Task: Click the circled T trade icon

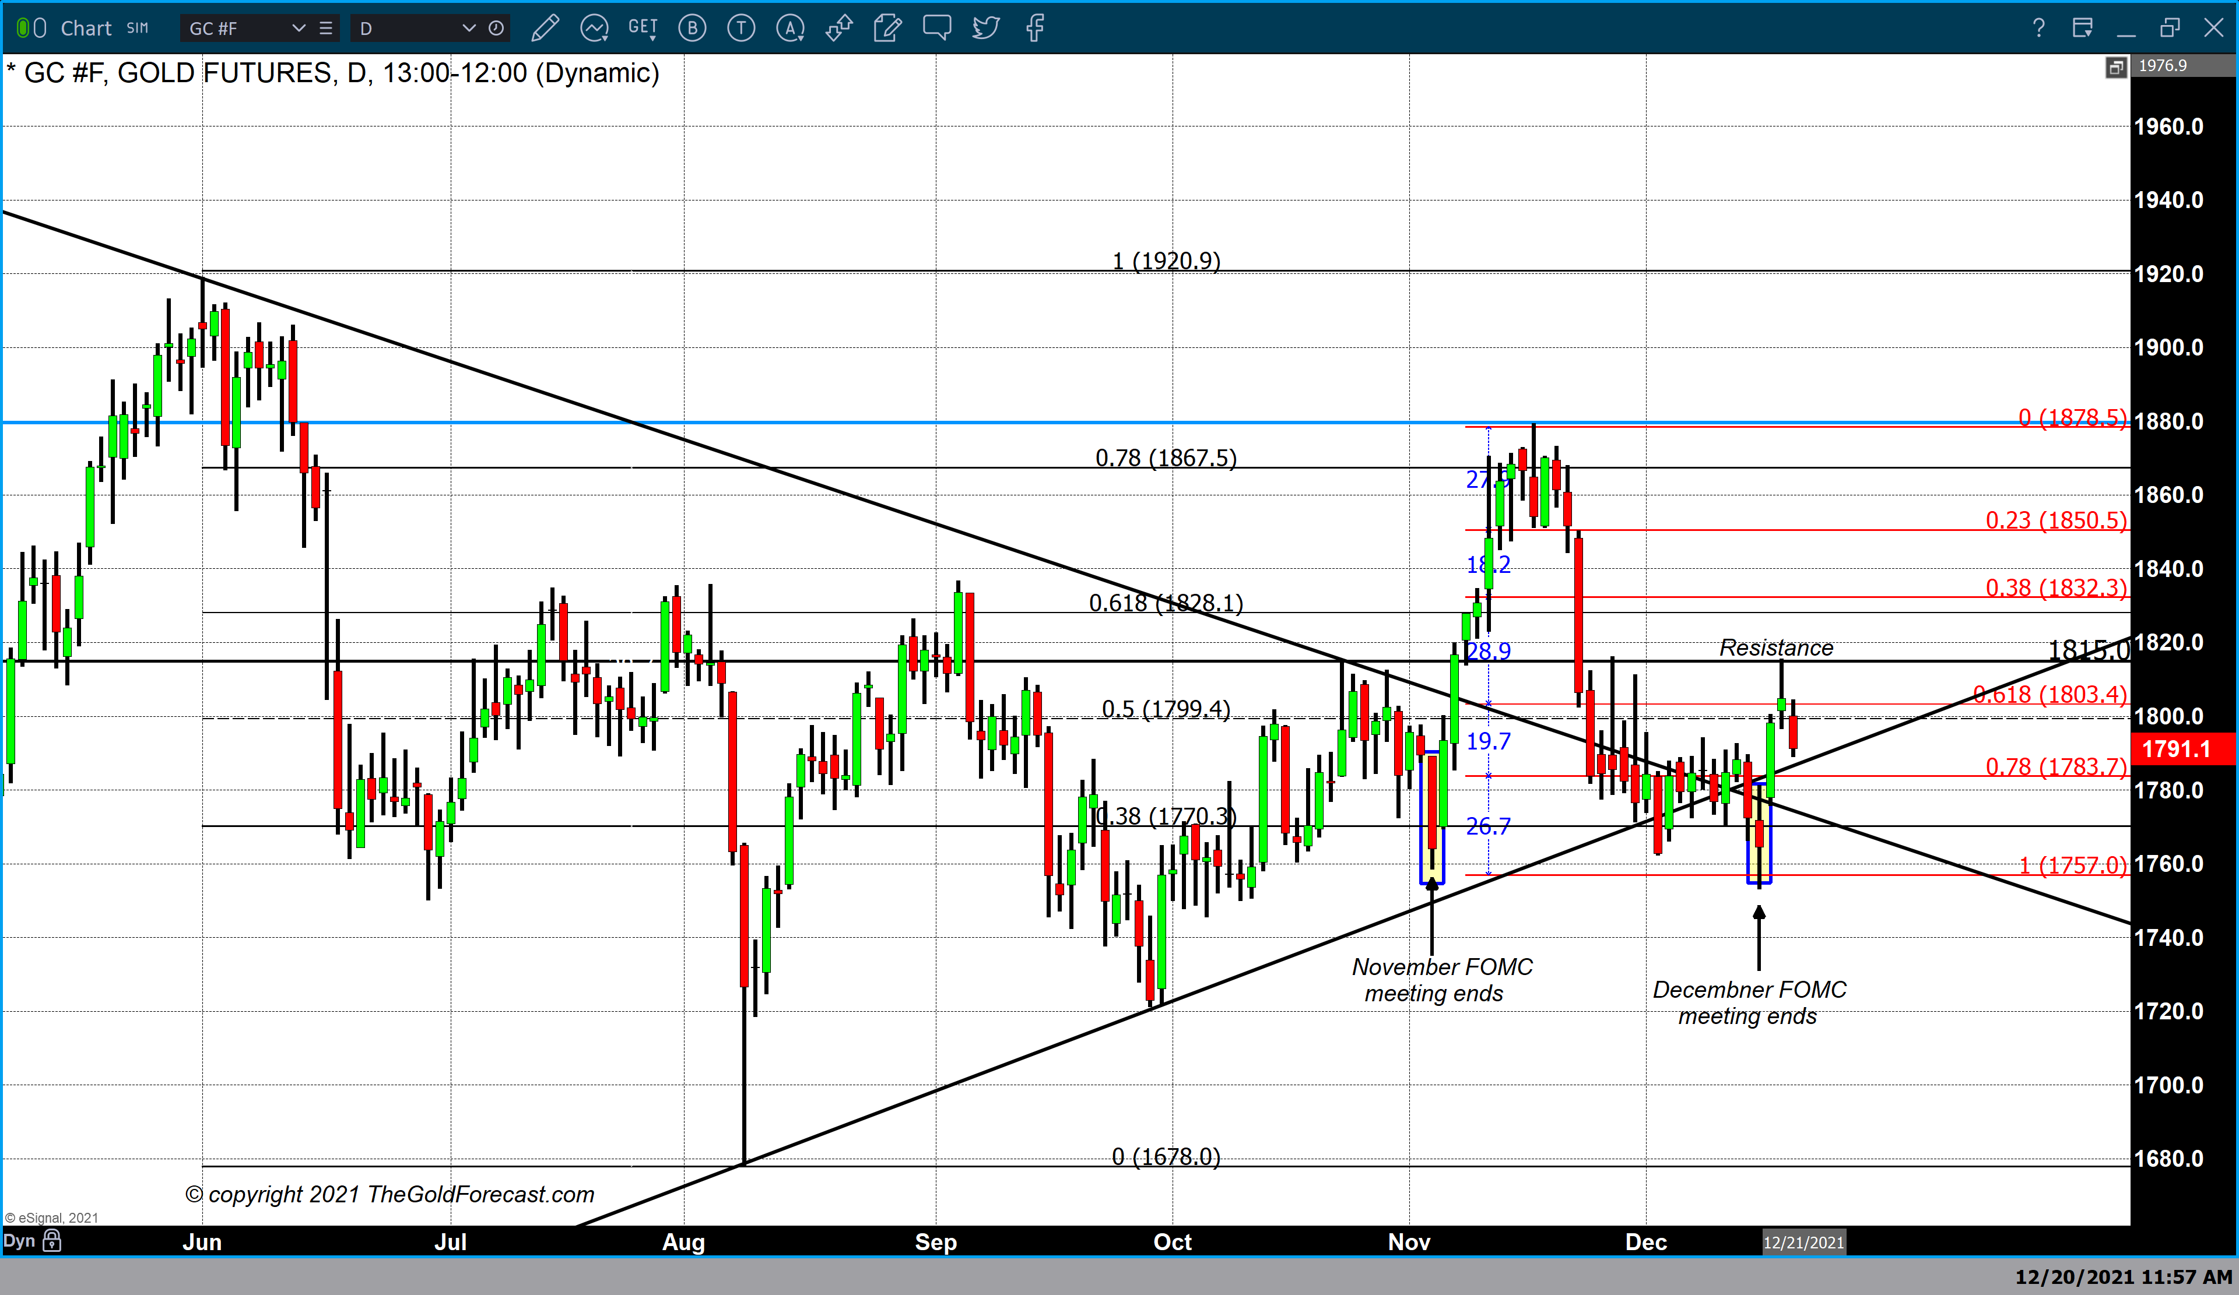Action: pyautogui.click(x=741, y=29)
